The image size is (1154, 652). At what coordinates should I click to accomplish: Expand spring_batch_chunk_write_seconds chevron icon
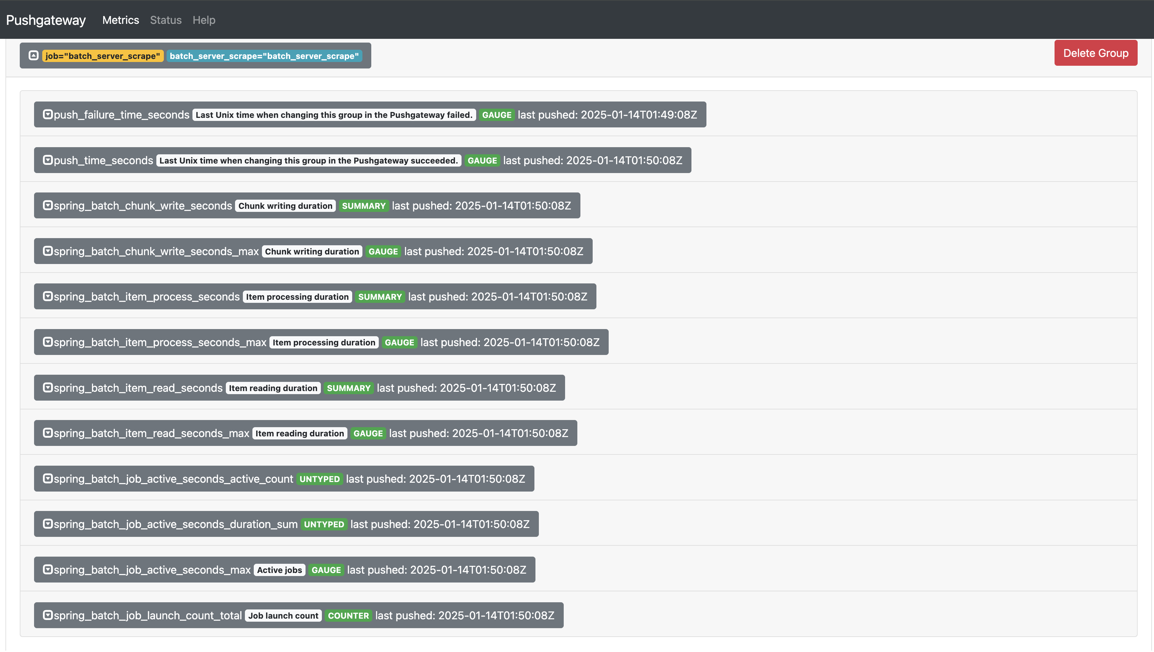[x=47, y=205]
